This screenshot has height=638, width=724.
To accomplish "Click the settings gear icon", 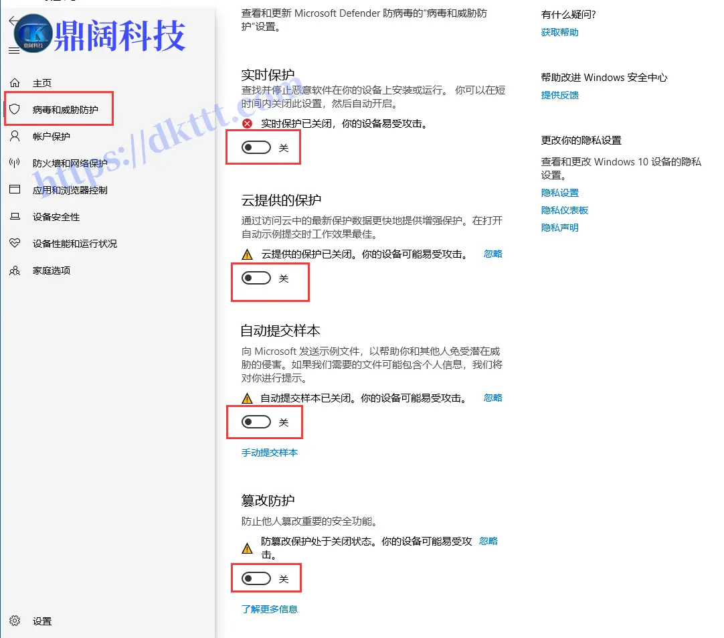I will (15, 621).
